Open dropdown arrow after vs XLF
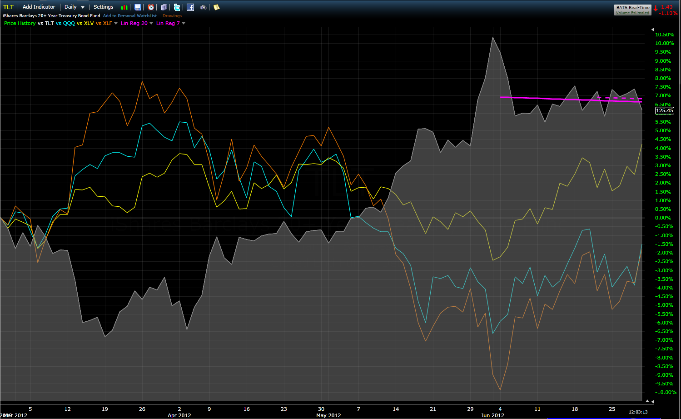 click(x=116, y=23)
